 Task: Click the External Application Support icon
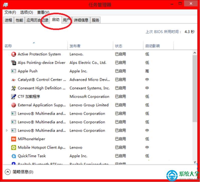(14, 105)
